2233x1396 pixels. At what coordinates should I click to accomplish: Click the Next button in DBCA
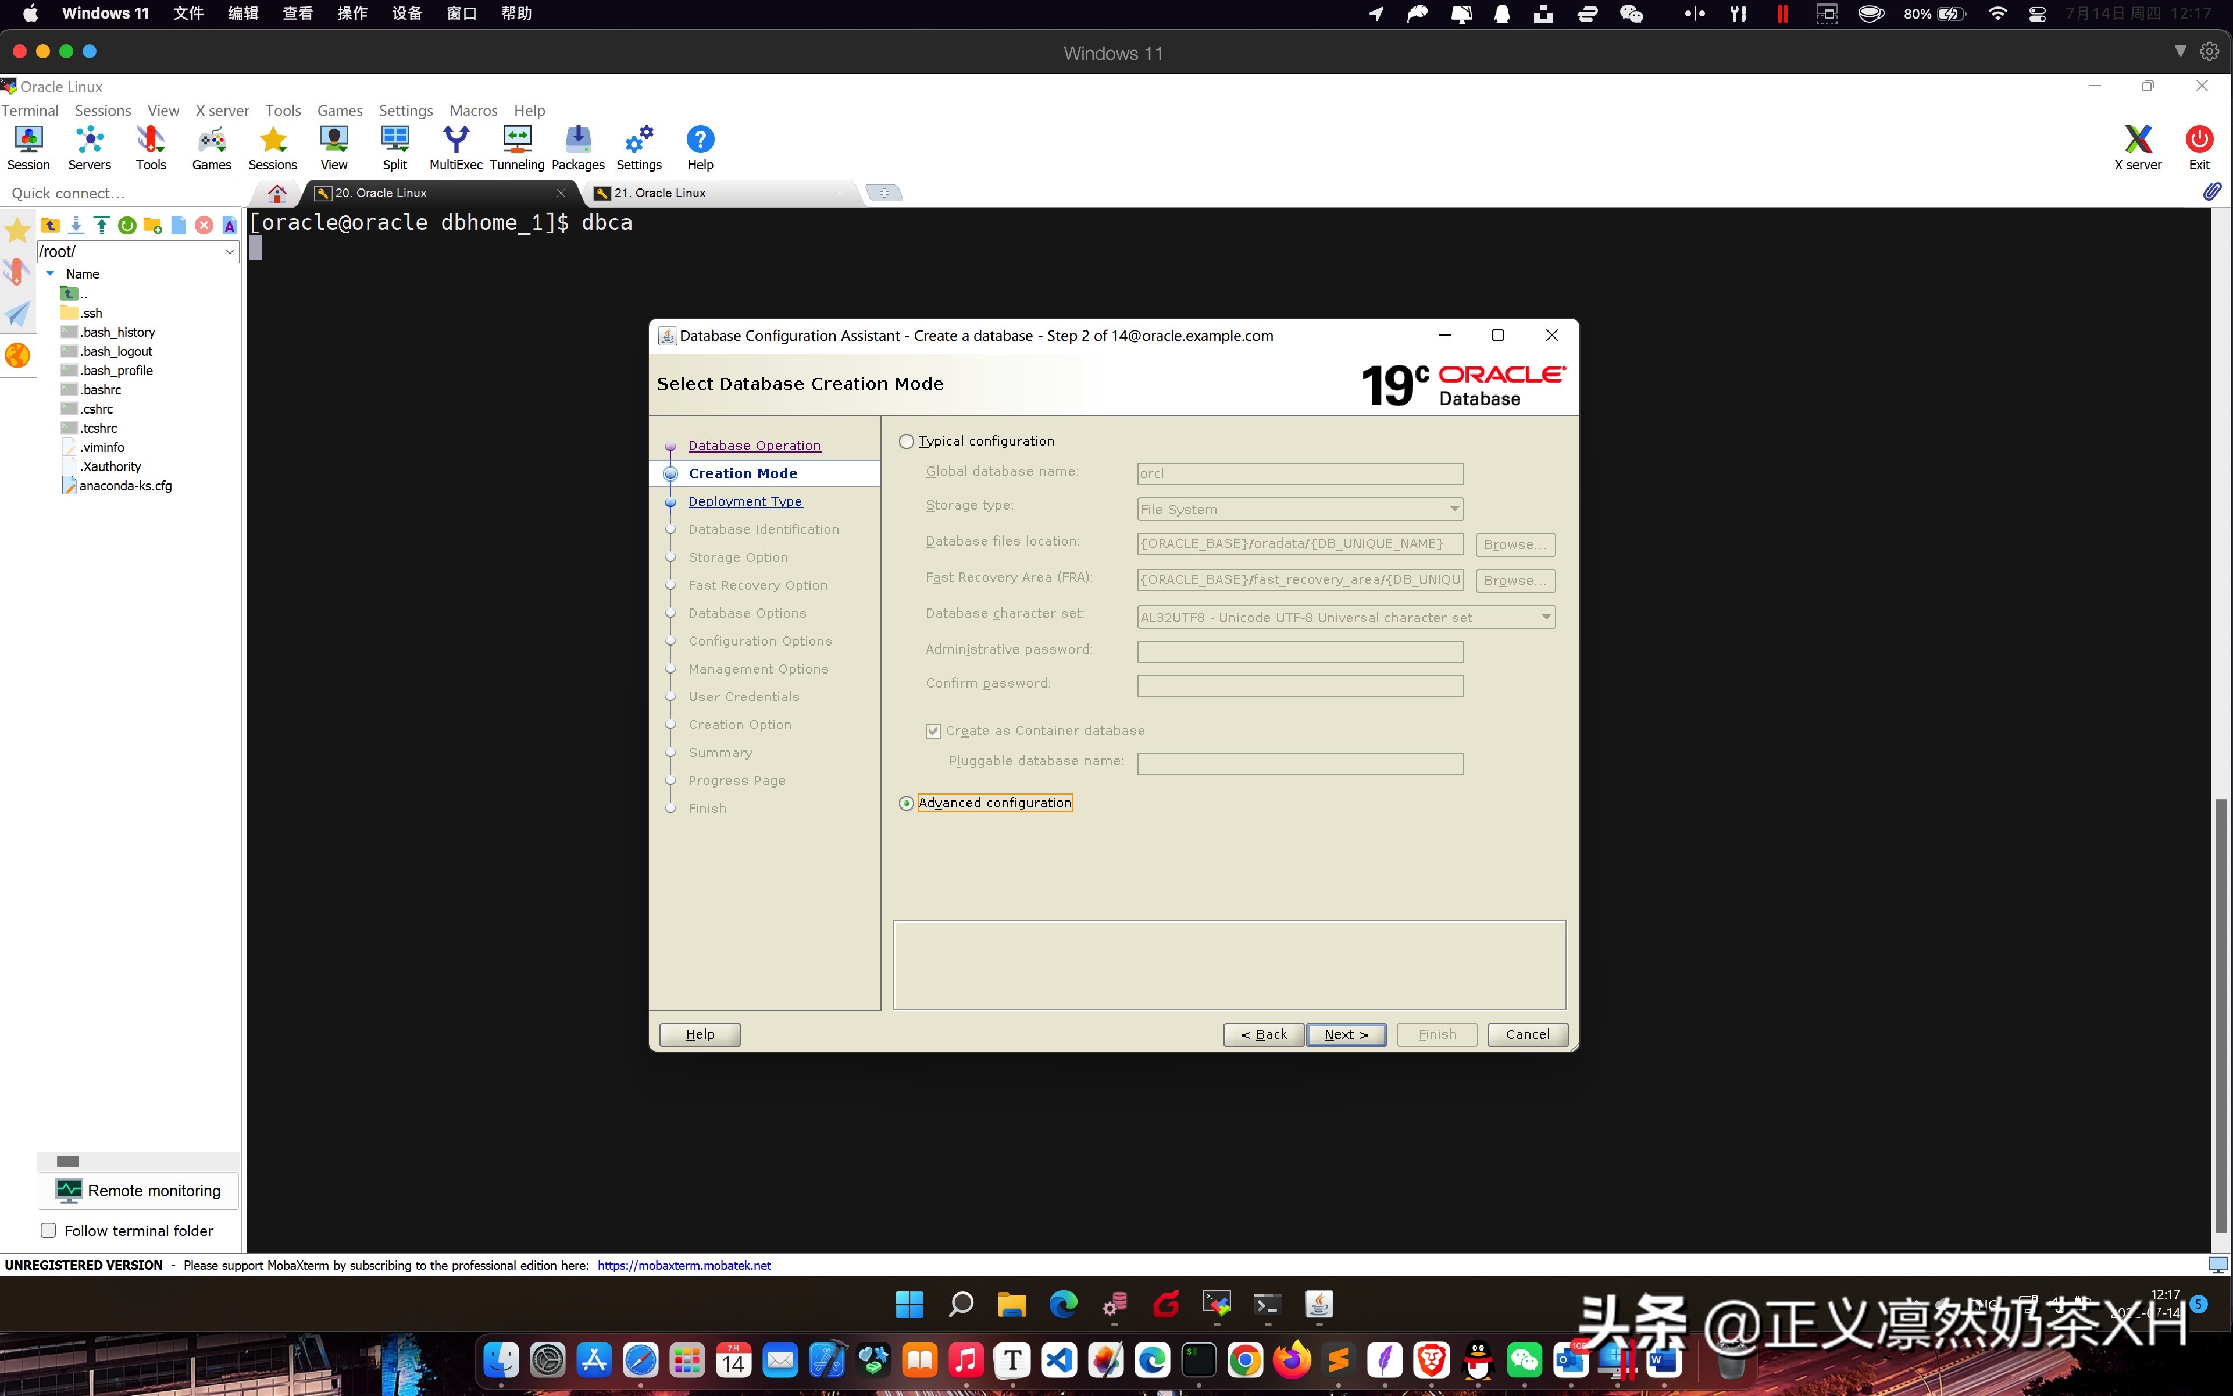tap(1346, 1034)
